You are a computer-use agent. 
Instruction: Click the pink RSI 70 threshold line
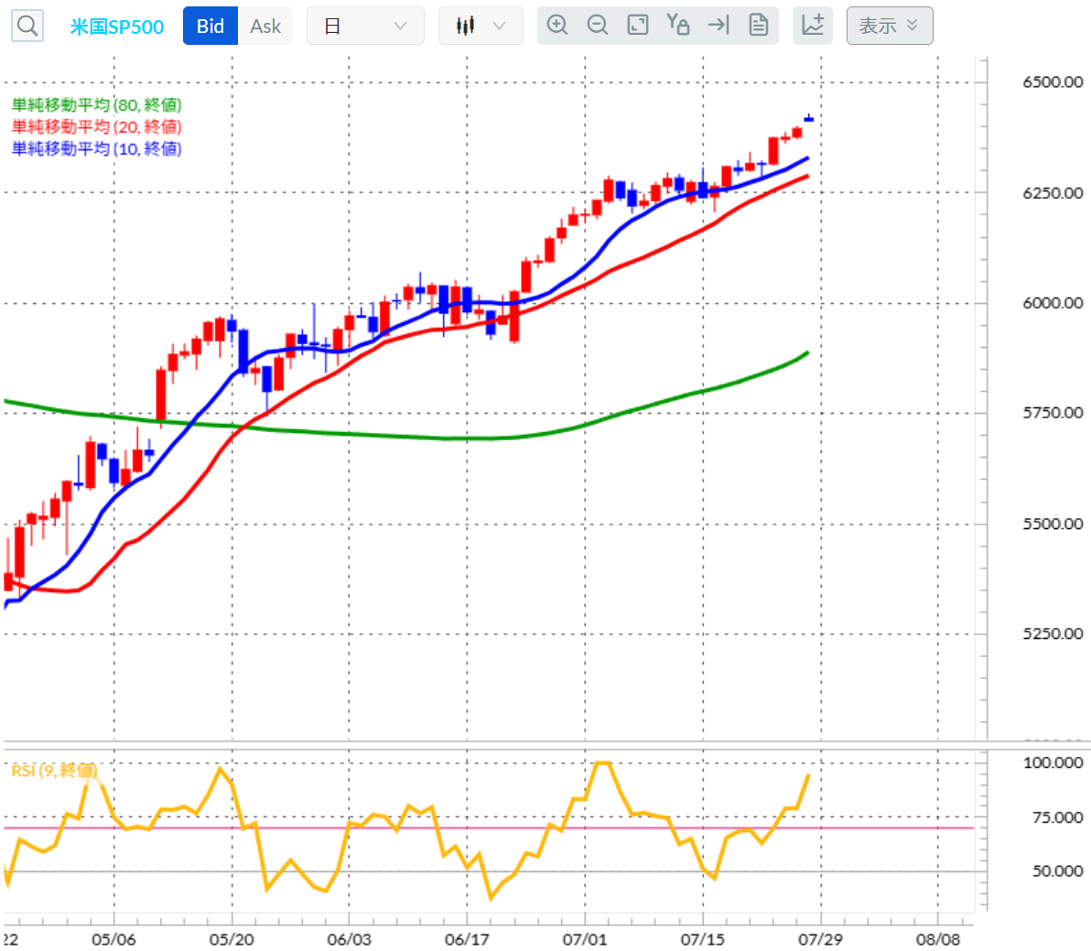coord(489,827)
